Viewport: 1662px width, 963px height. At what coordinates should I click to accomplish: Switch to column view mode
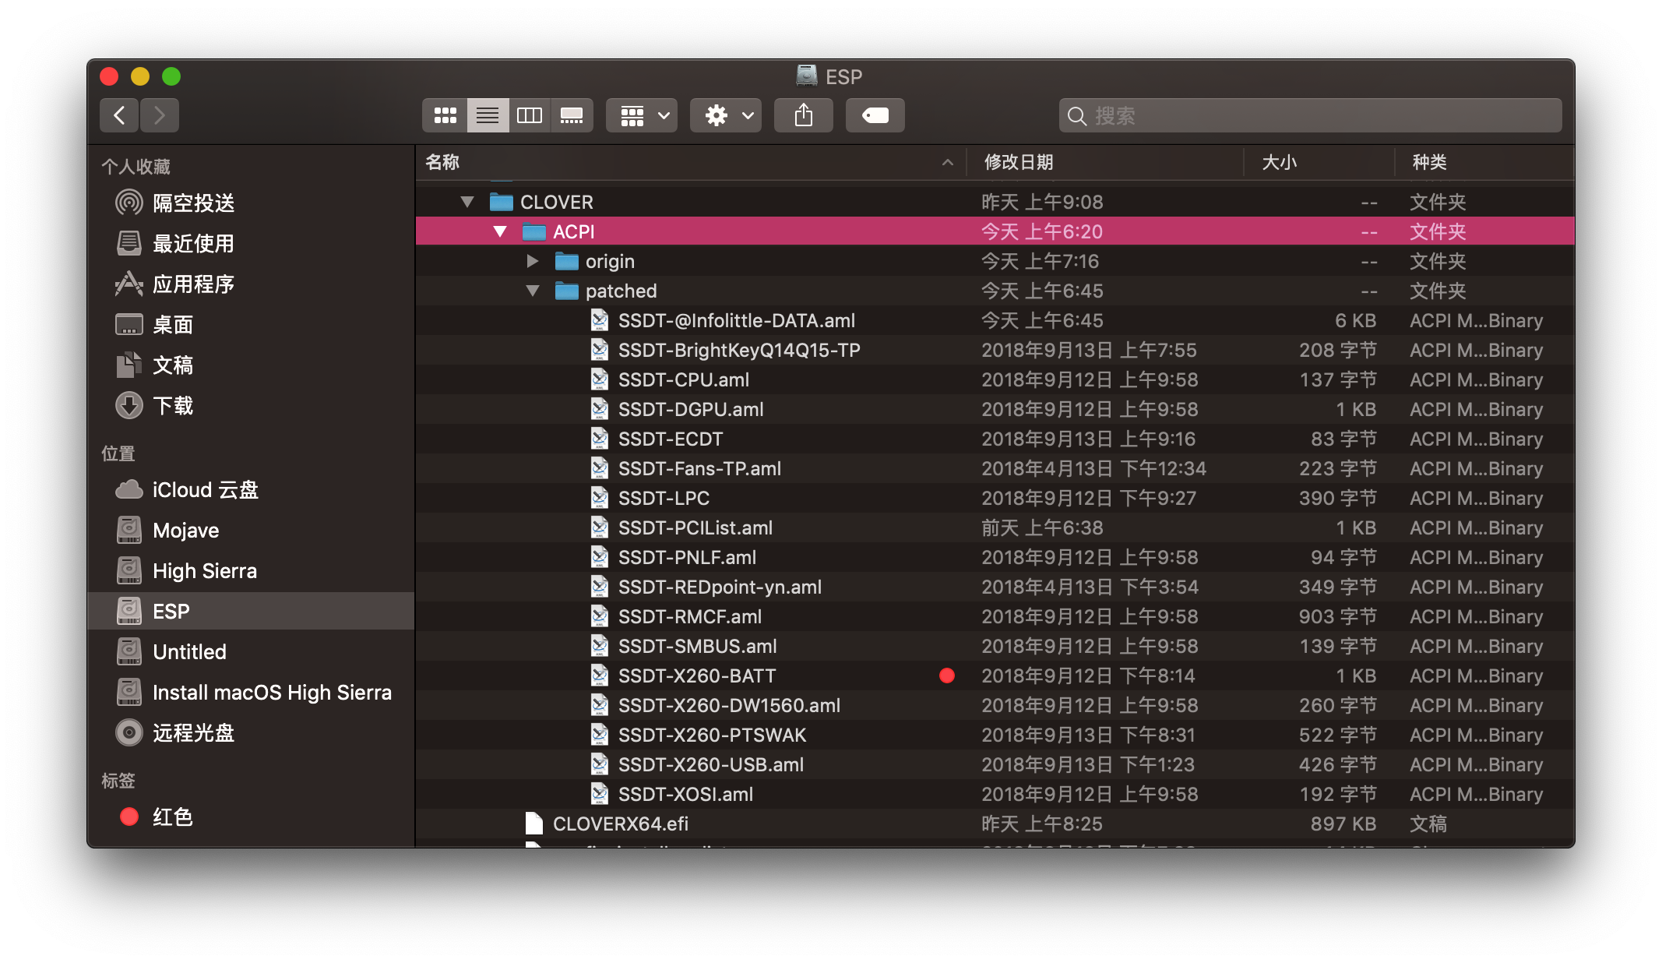(x=530, y=116)
